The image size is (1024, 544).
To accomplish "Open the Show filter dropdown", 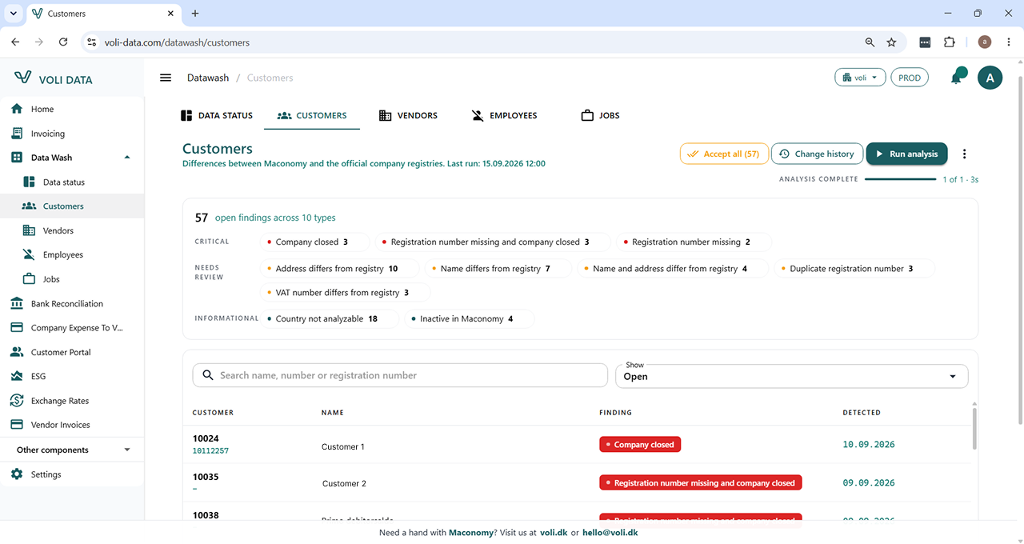I will 791,375.
